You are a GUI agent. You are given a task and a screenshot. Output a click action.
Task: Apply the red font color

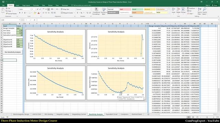[38, 13]
